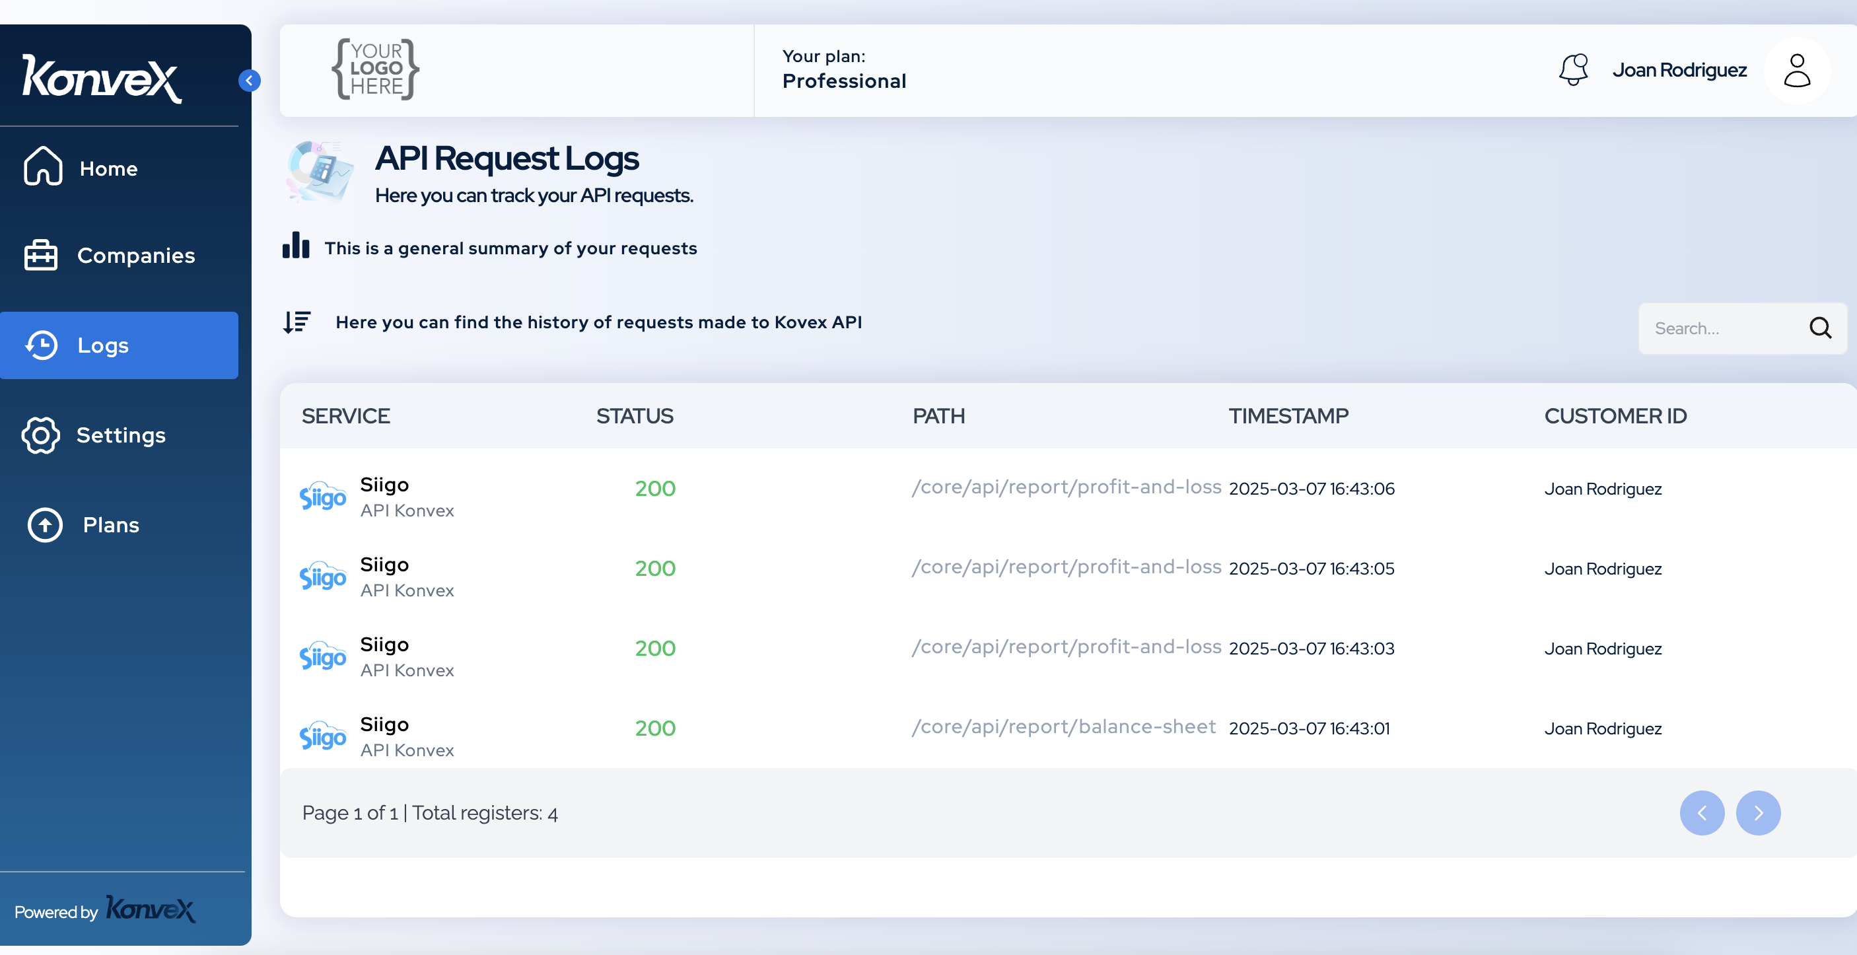Click the TIMESTAMP column header
This screenshot has height=955, width=1857.
1288,416
